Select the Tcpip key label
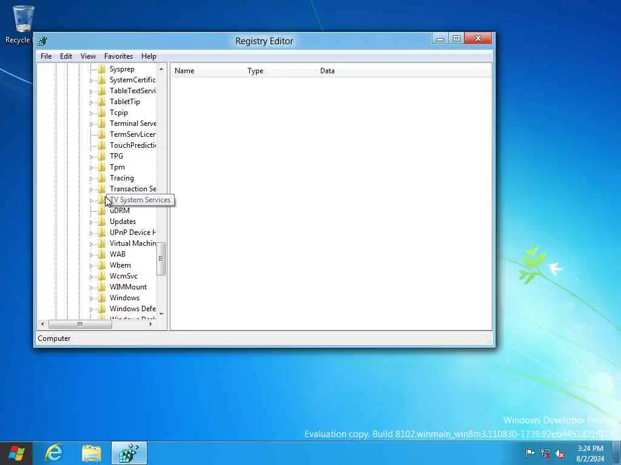621x465 pixels. click(x=119, y=113)
